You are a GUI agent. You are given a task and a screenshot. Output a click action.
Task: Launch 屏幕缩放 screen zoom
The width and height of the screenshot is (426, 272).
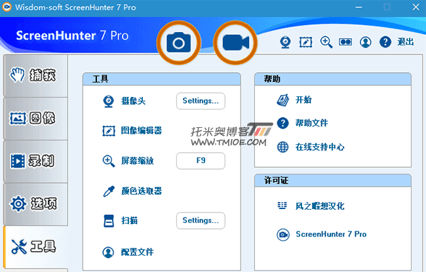(137, 161)
